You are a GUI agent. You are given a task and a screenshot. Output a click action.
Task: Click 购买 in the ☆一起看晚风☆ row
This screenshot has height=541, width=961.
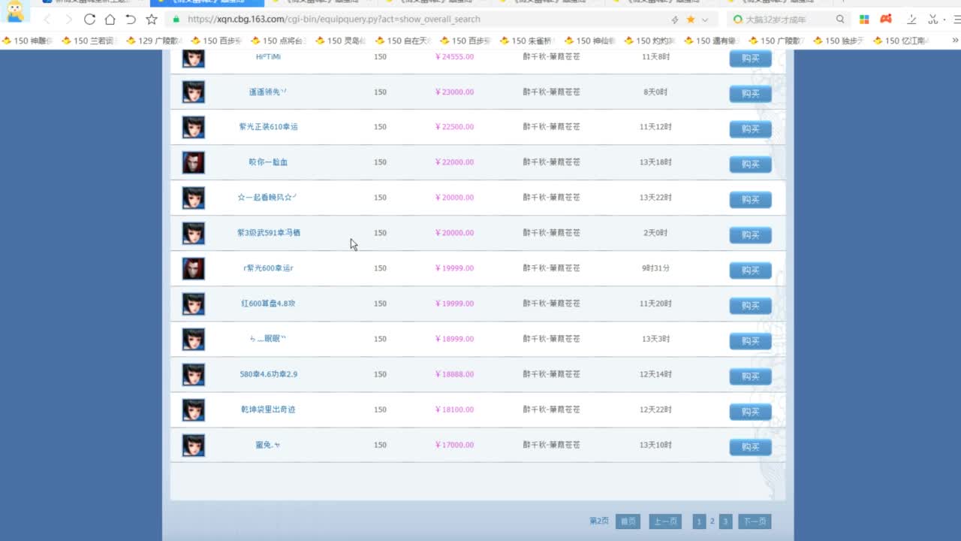(x=750, y=200)
